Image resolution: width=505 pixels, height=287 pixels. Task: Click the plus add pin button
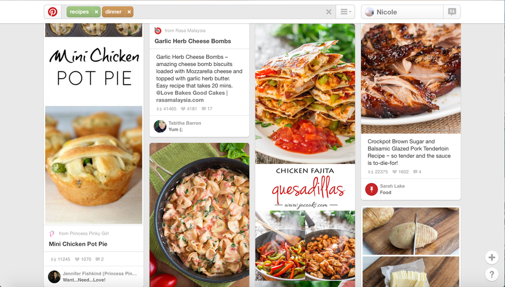492,257
